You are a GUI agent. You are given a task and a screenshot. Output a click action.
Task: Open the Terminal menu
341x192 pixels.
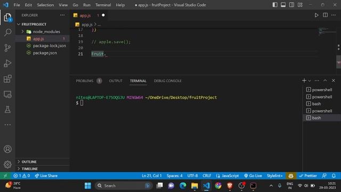pyautogui.click(x=103, y=5)
